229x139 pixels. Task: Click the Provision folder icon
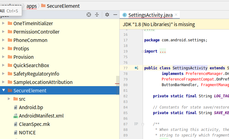tap(10, 57)
